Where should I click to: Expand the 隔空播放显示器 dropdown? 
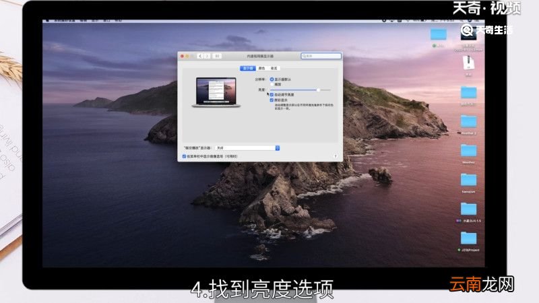coord(277,147)
